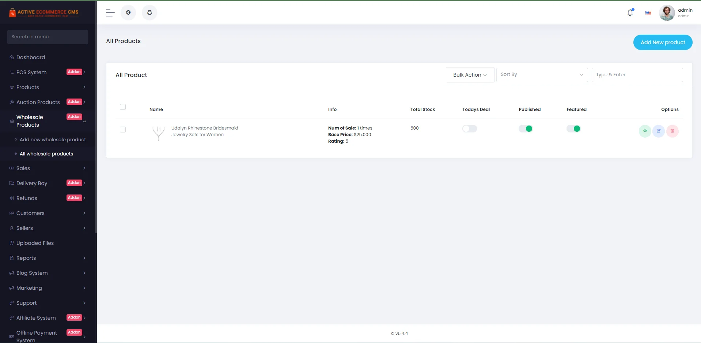The width and height of the screenshot is (701, 343).
Task: Click the blue edit product icon
Action: coord(659,131)
